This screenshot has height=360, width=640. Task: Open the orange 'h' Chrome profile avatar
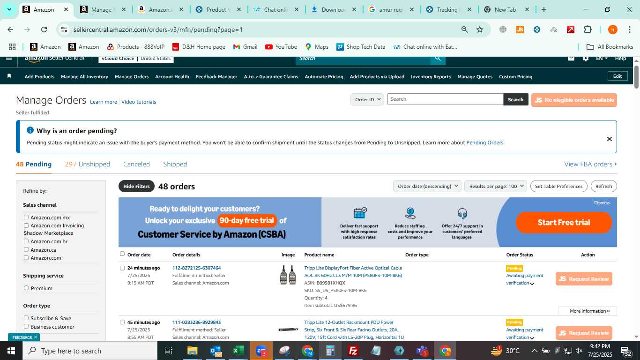click(612, 30)
